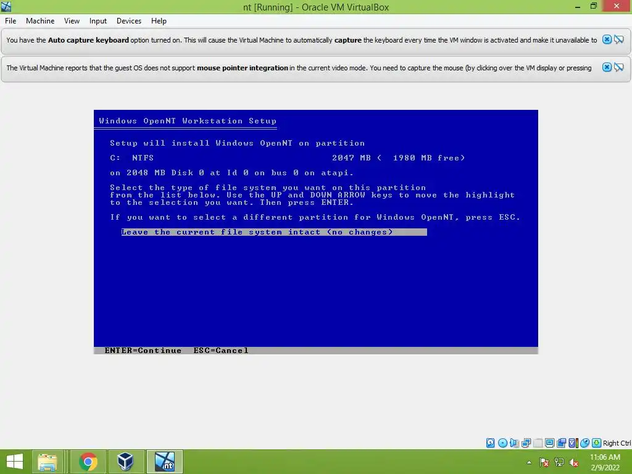
Task: Click the mouse capture status icon
Action: (x=585, y=443)
